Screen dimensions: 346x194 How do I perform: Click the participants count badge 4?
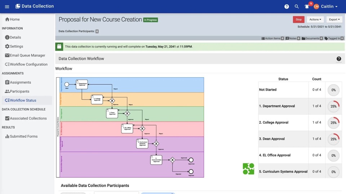97,31
